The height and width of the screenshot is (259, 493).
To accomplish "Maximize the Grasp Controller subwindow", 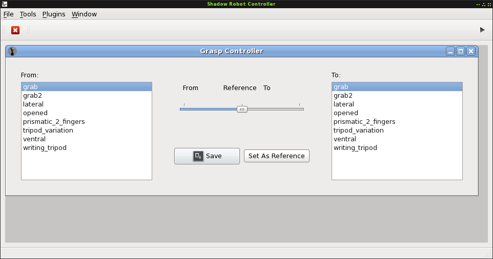I will [x=461, y=51].
